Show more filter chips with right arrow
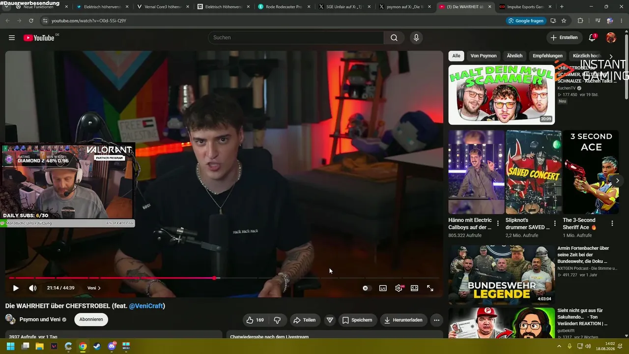 (611, 56)
